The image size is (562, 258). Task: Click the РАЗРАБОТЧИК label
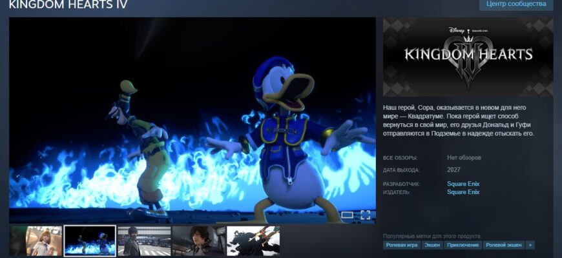point(401,184)
